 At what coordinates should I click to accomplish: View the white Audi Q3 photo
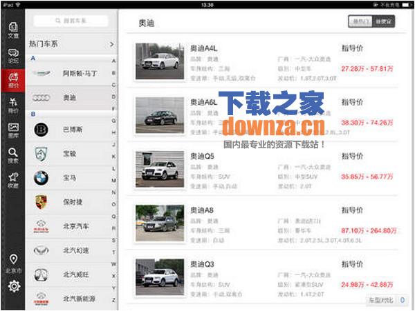coord(160,277)
